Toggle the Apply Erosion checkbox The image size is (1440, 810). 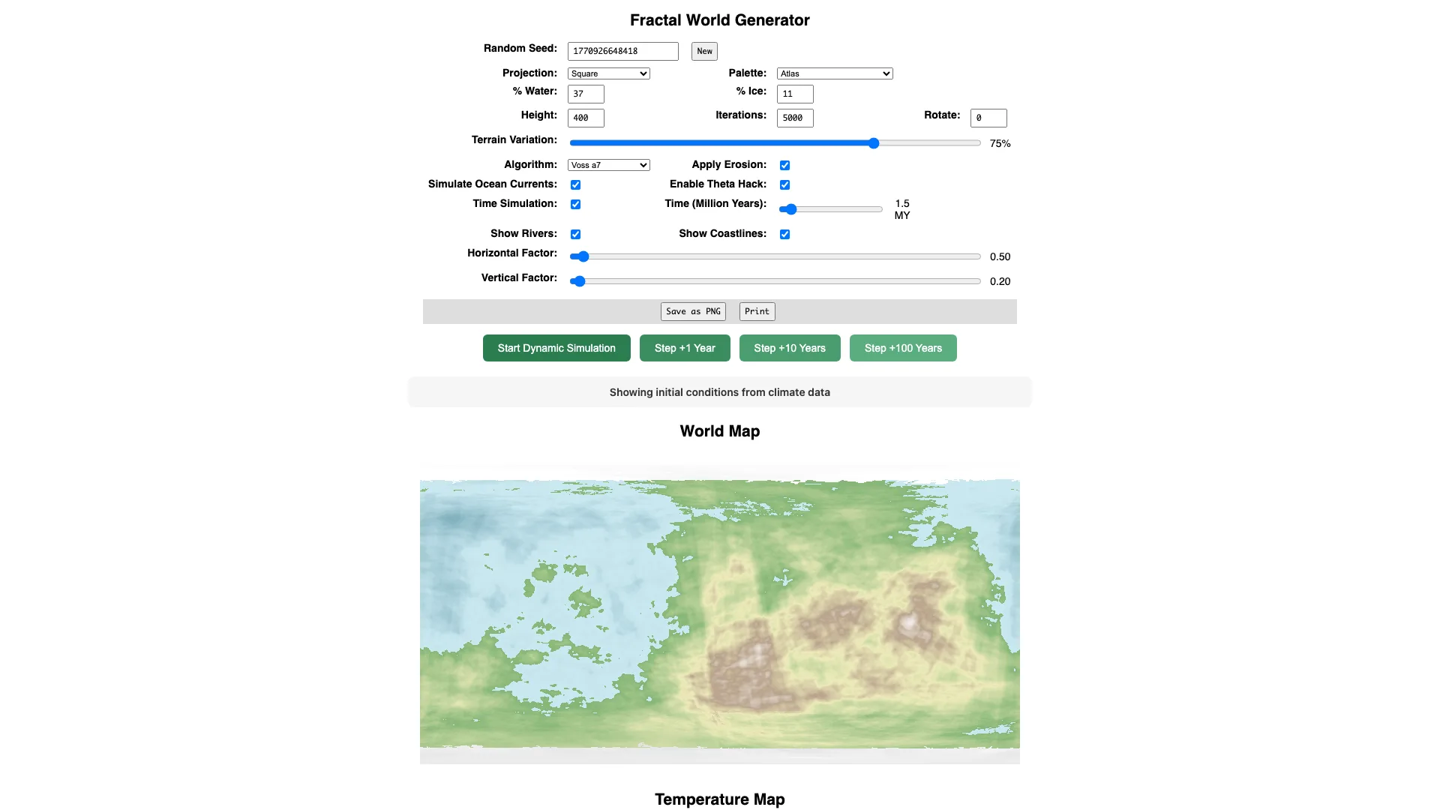coord(784,165)
